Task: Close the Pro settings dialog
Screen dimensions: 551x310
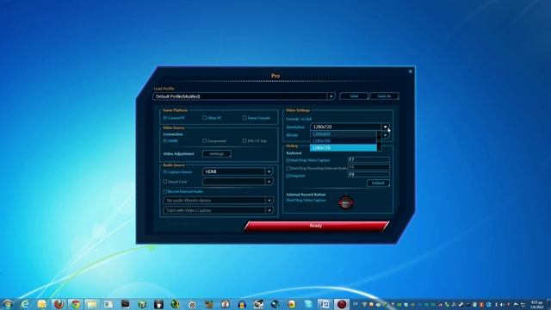Action: coord(410,71)
